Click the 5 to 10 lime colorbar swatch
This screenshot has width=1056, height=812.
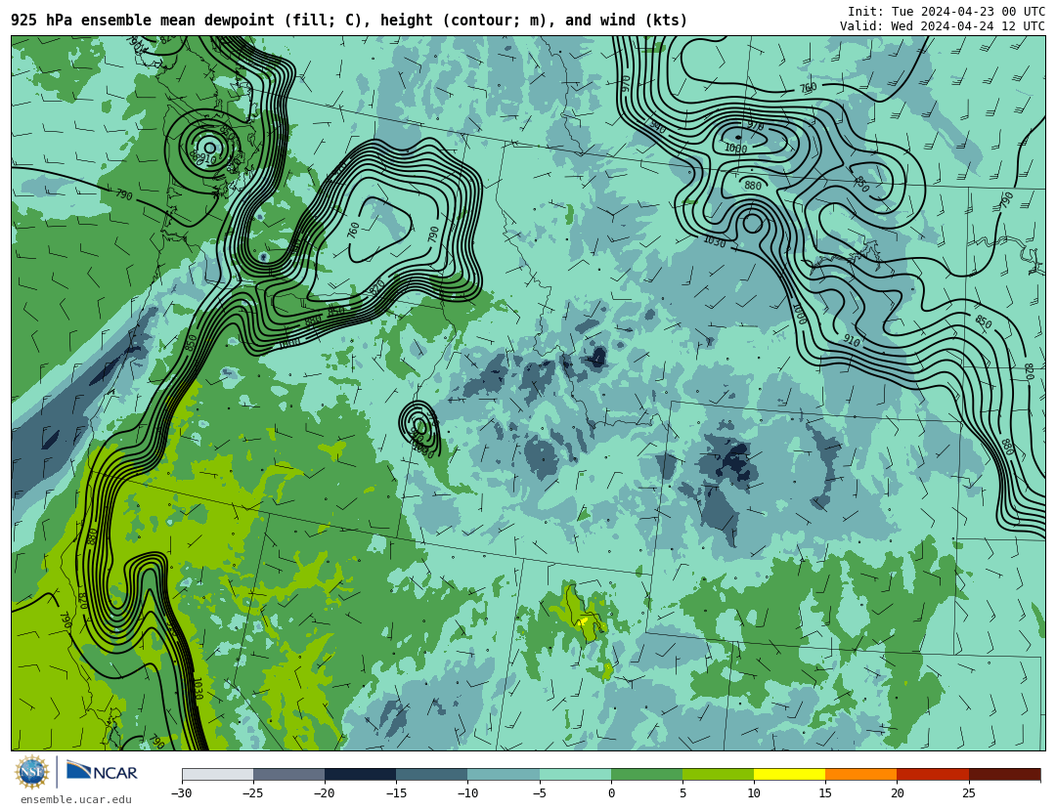tap(718, 774)
